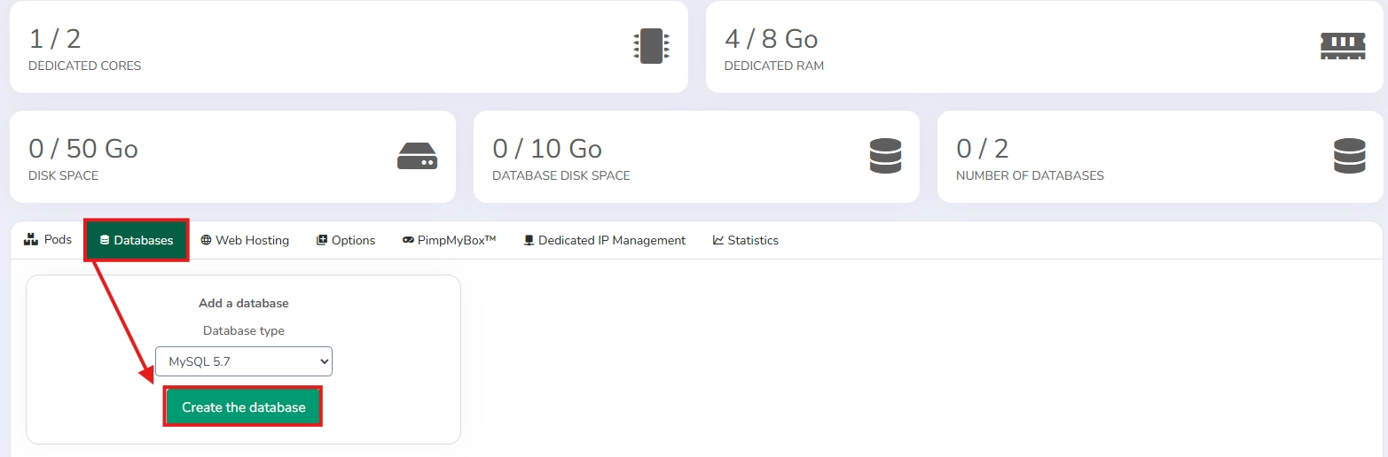Viewport: 1388px width, 457px height.
Task: Click the plus-square icon beside Options
Action: [x=322, y=240]
